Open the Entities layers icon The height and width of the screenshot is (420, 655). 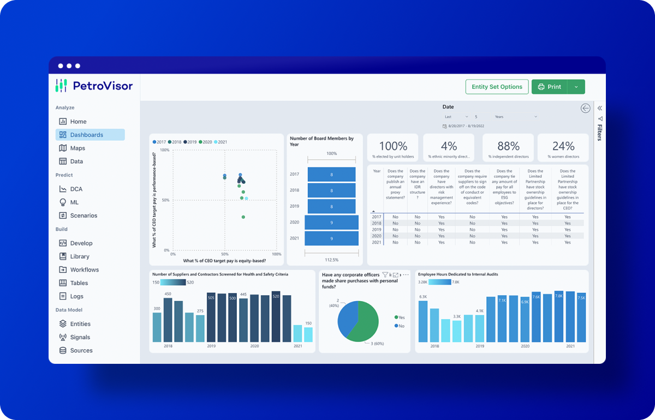point(63,324)
